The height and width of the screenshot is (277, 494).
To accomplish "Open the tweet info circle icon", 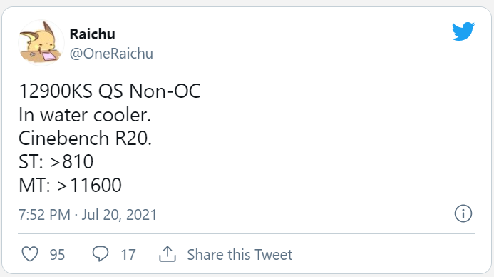I will click(x=463, y=213).
